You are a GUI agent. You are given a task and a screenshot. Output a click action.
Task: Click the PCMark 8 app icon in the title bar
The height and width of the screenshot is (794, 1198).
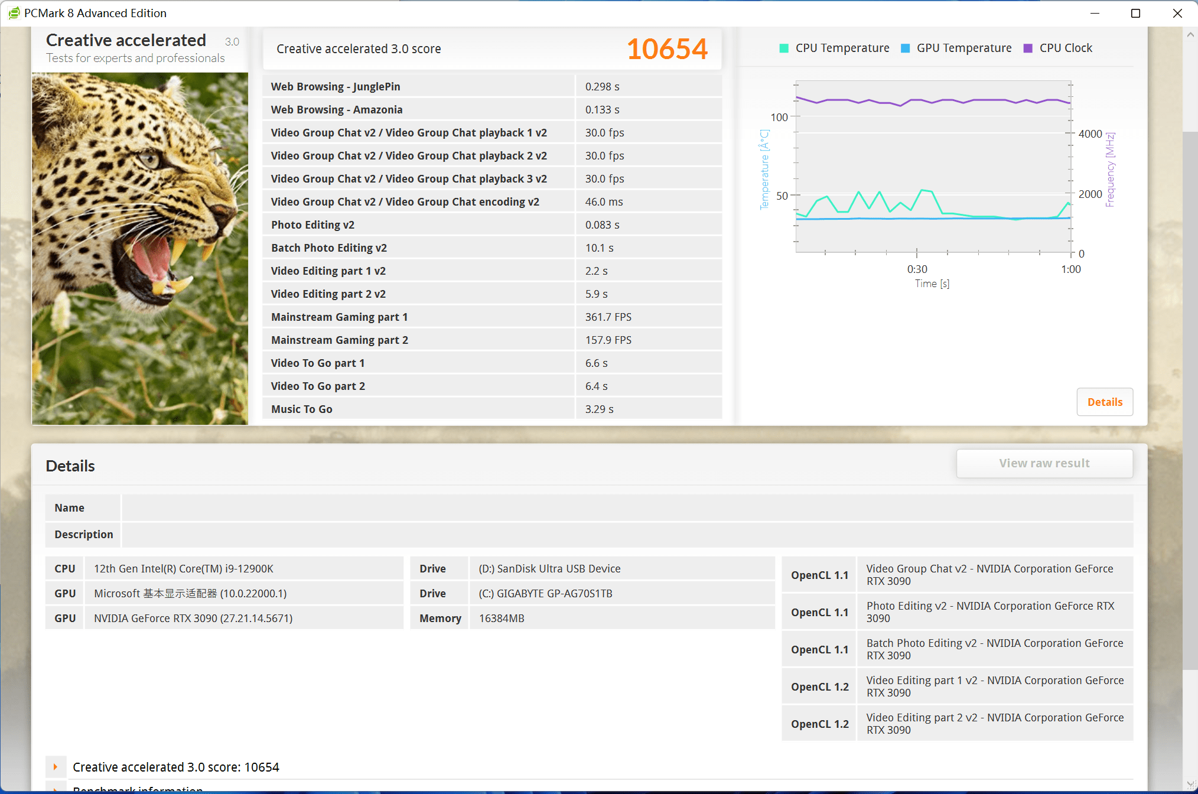(x=14, y=13)
